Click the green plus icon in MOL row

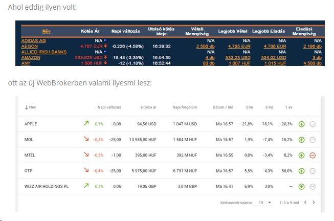pyautogui.click(x=301, y=140)
